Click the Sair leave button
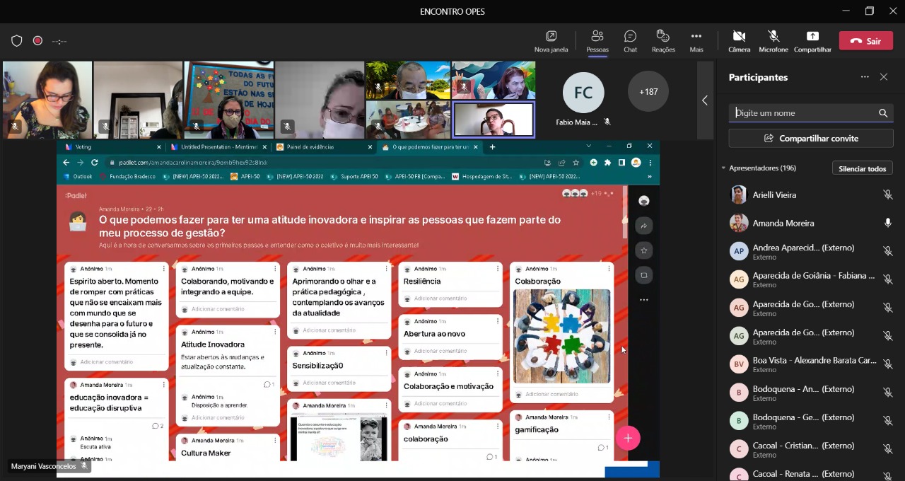Screen dimensions: 905x481 tap(865, 41)
